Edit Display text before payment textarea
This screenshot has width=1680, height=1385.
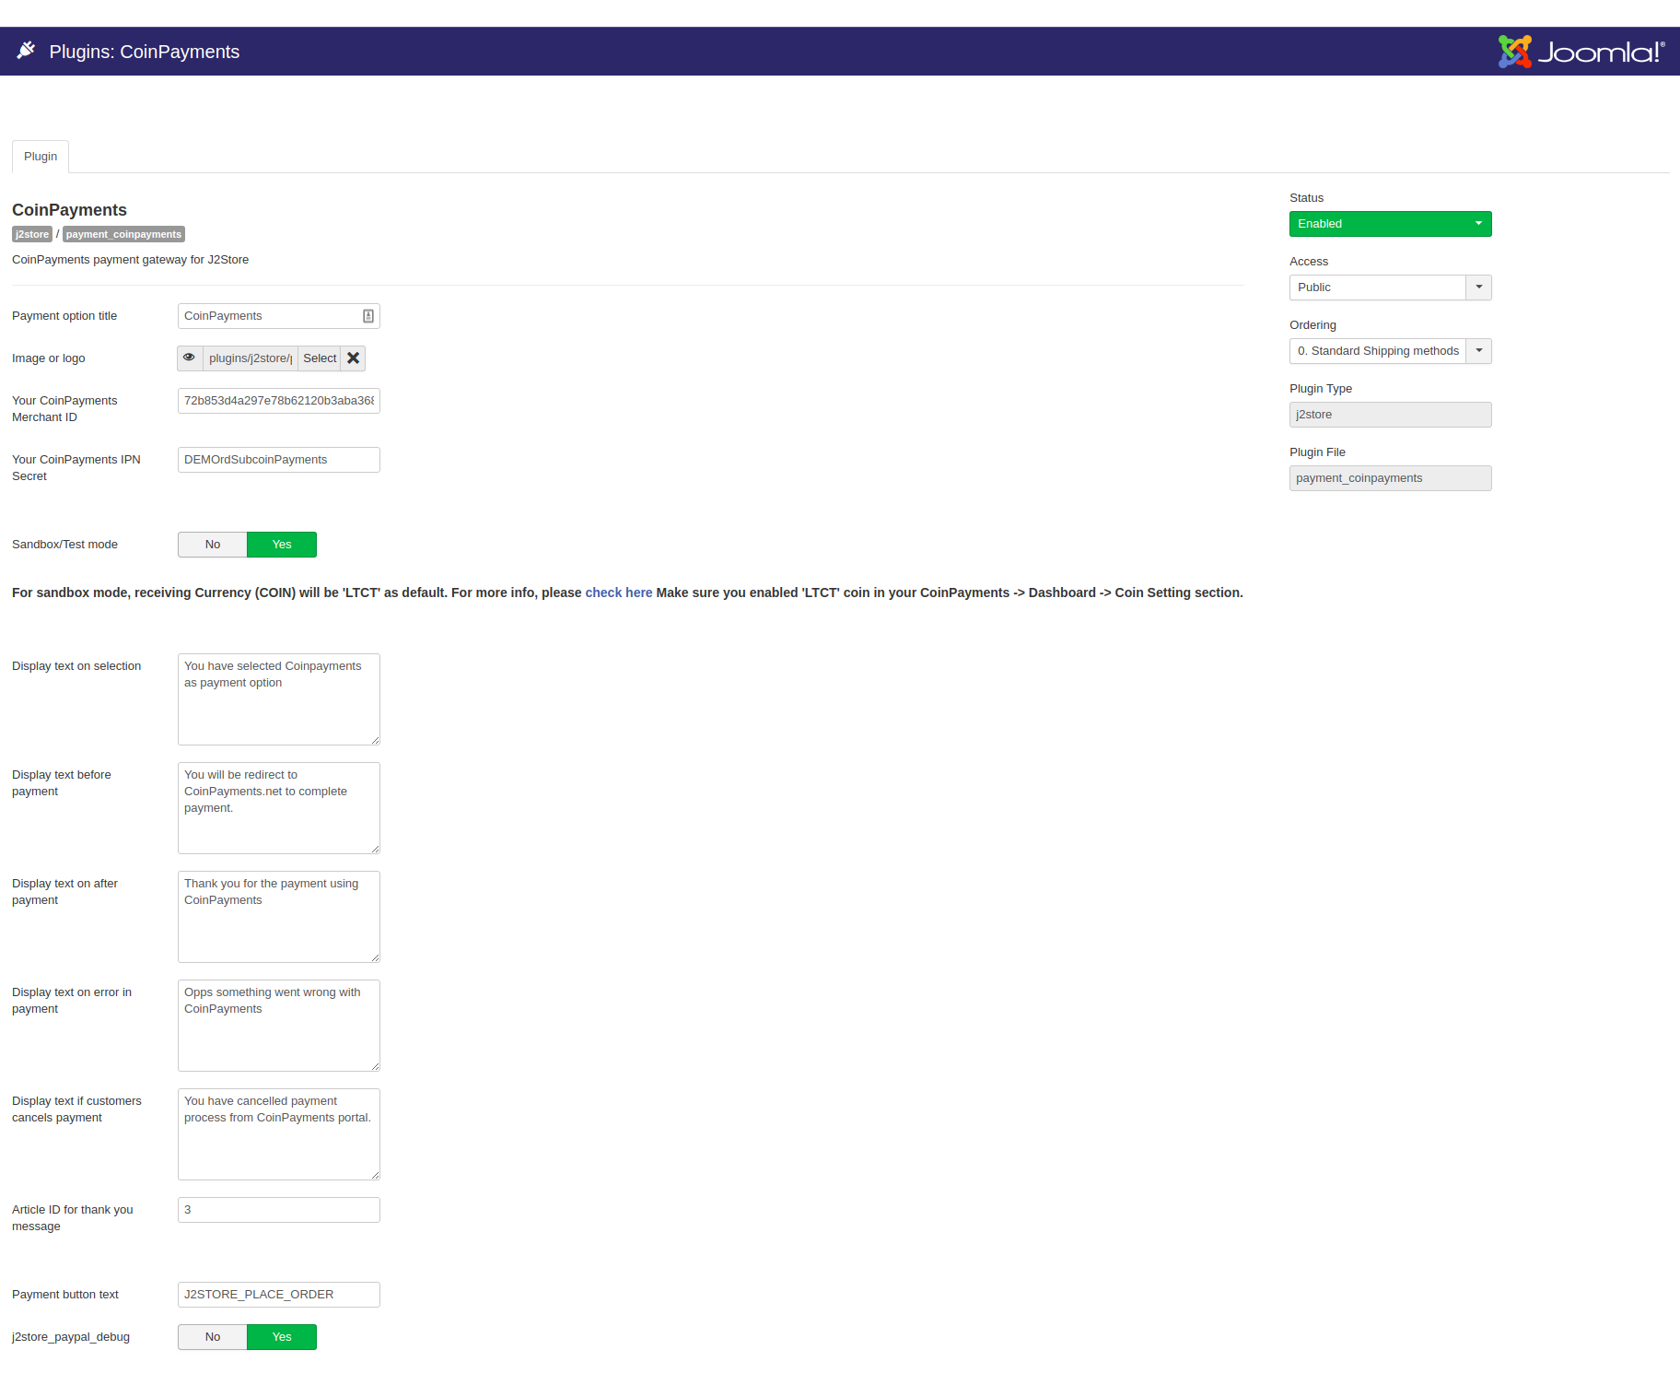click(x=279, y=808)
